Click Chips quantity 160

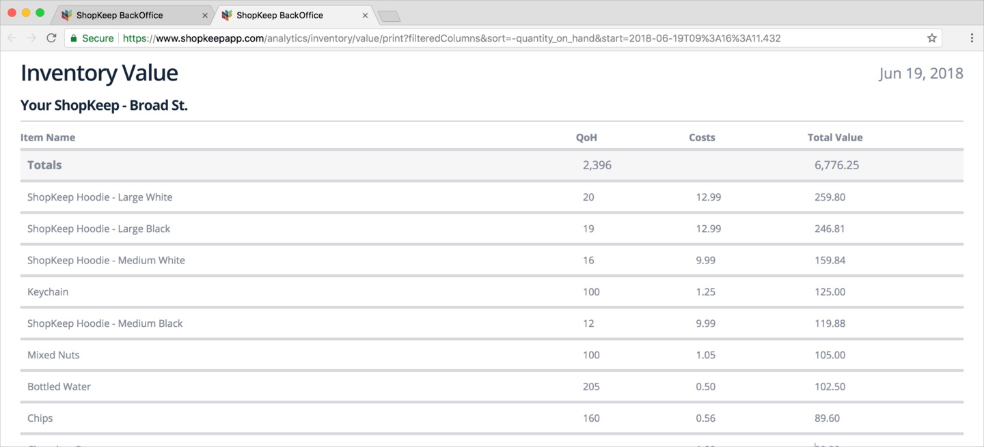click(591, 418)
